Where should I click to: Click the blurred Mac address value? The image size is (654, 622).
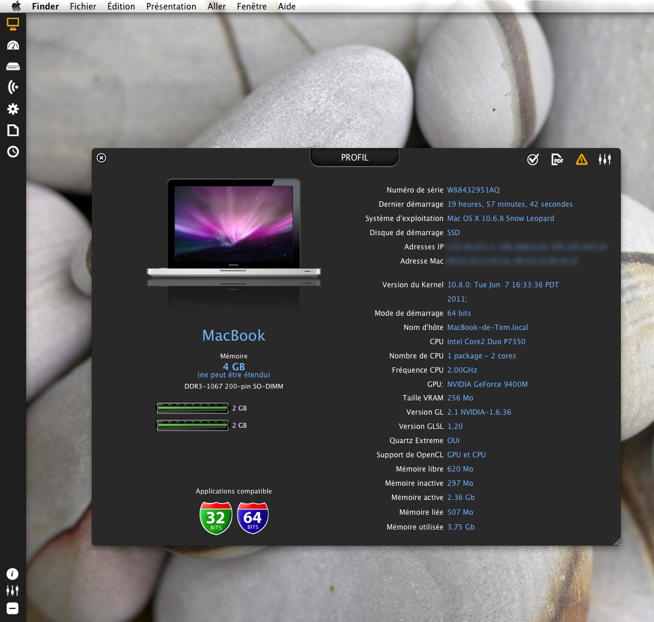tap(512, 261)
